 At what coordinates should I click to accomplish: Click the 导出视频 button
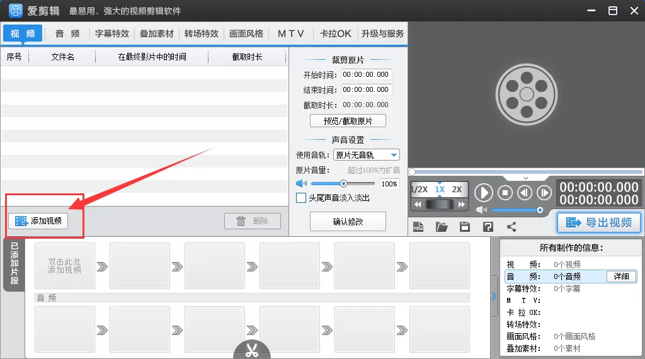(x=599, y=222)
